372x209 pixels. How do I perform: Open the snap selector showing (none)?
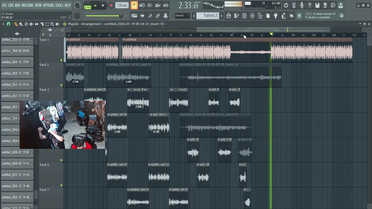point(183,16)
